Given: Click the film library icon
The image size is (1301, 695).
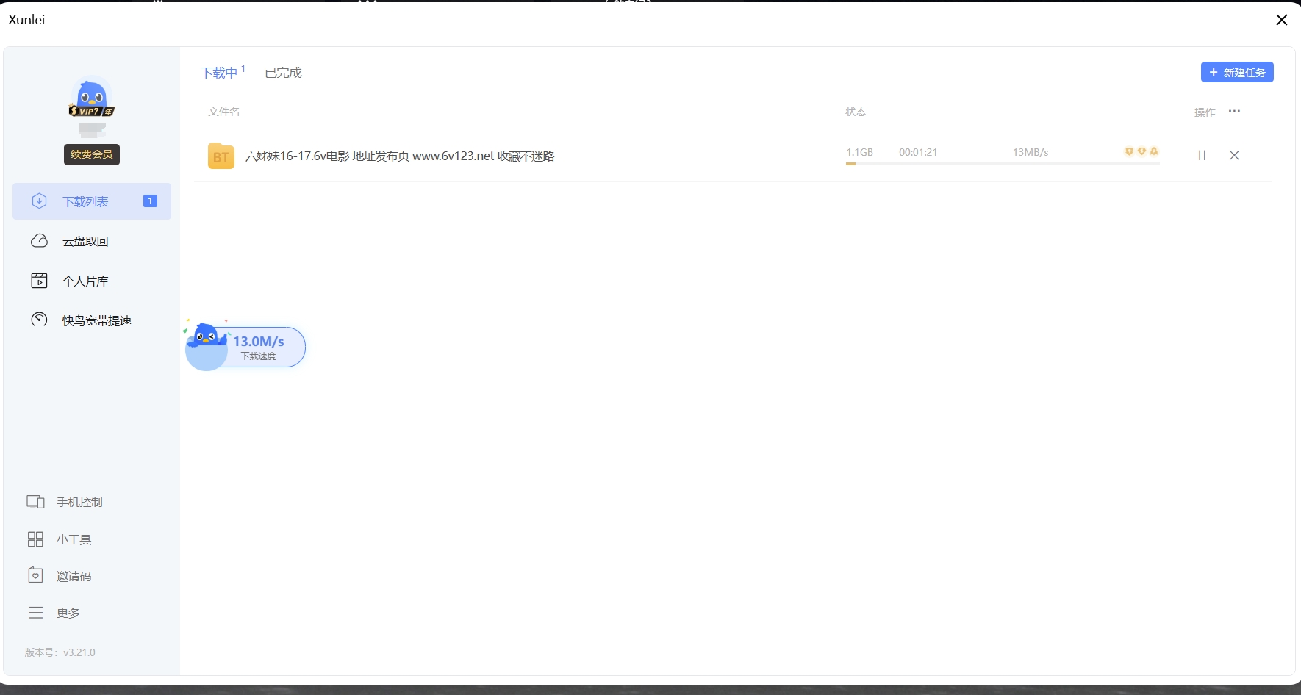Looking at the screenshot, I should click(39, 281).
